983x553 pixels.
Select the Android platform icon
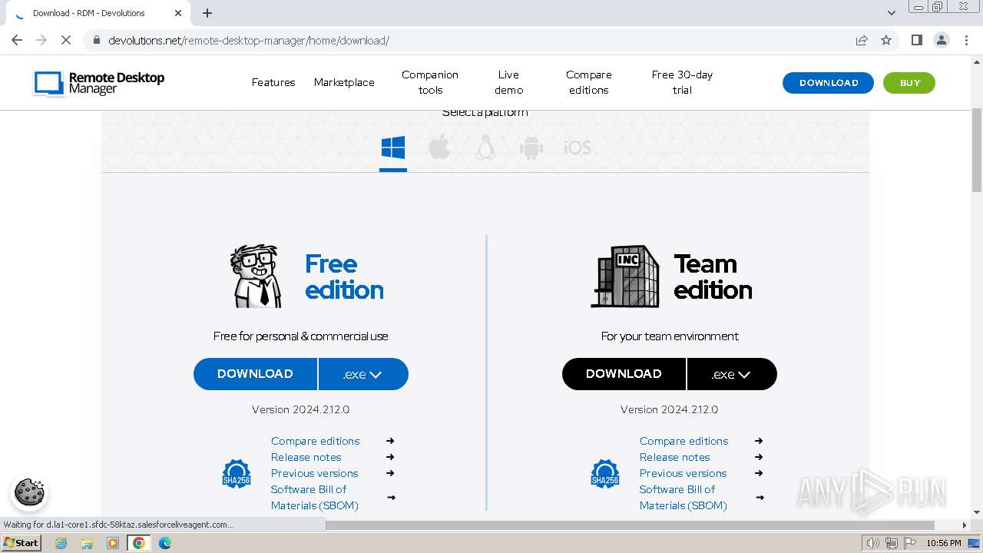[x=531, y=147]
